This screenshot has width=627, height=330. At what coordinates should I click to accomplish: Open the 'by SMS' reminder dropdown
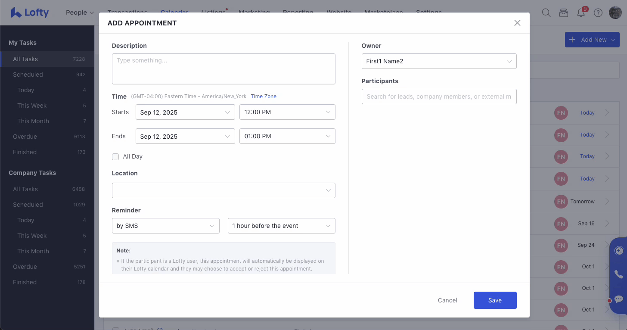click(x=165, y=226)
